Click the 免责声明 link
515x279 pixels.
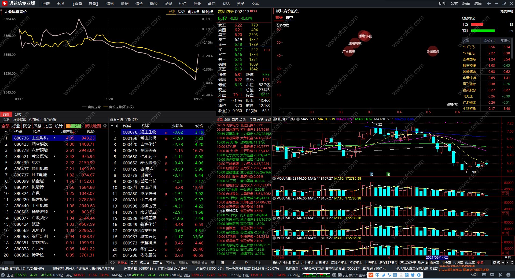(x=506, y=11)
